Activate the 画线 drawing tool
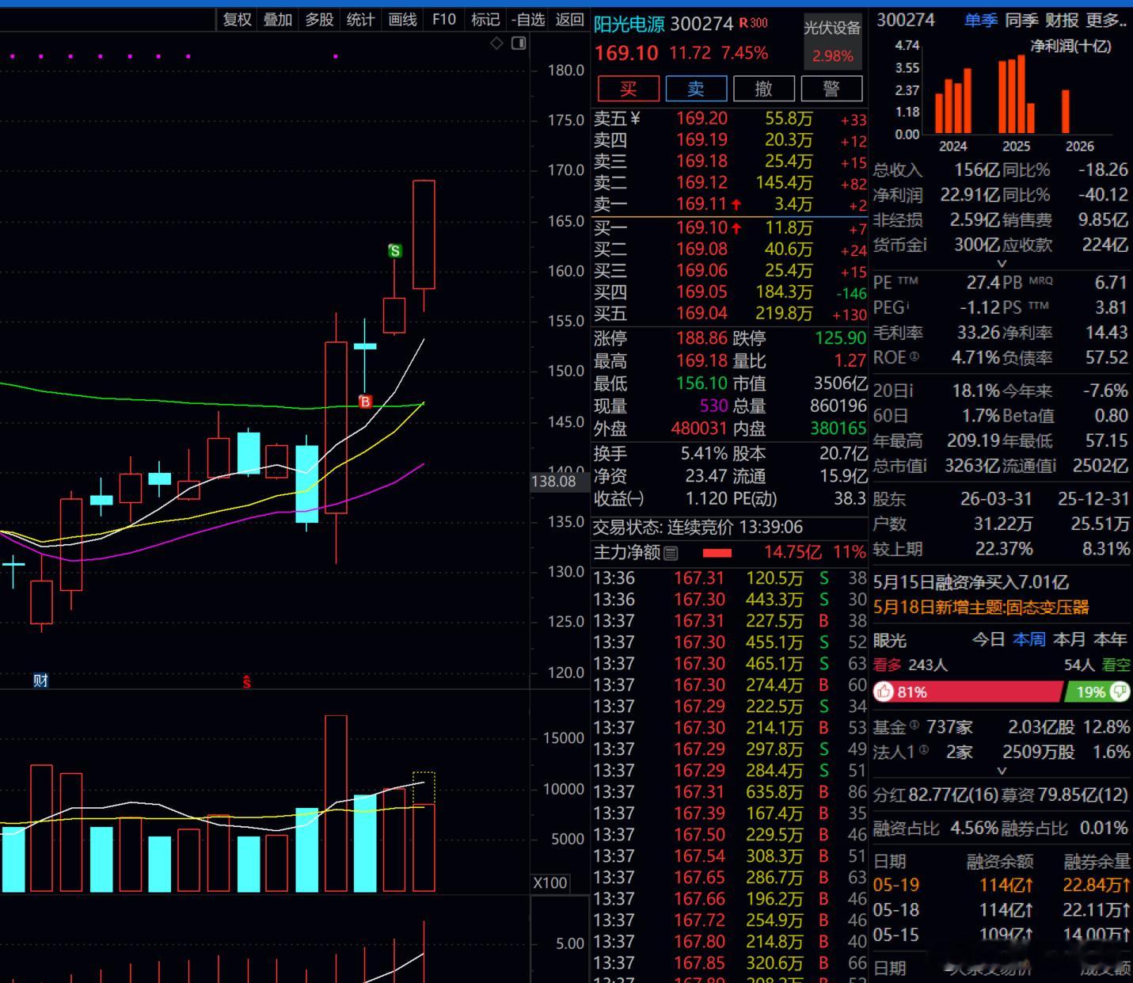 402,20
